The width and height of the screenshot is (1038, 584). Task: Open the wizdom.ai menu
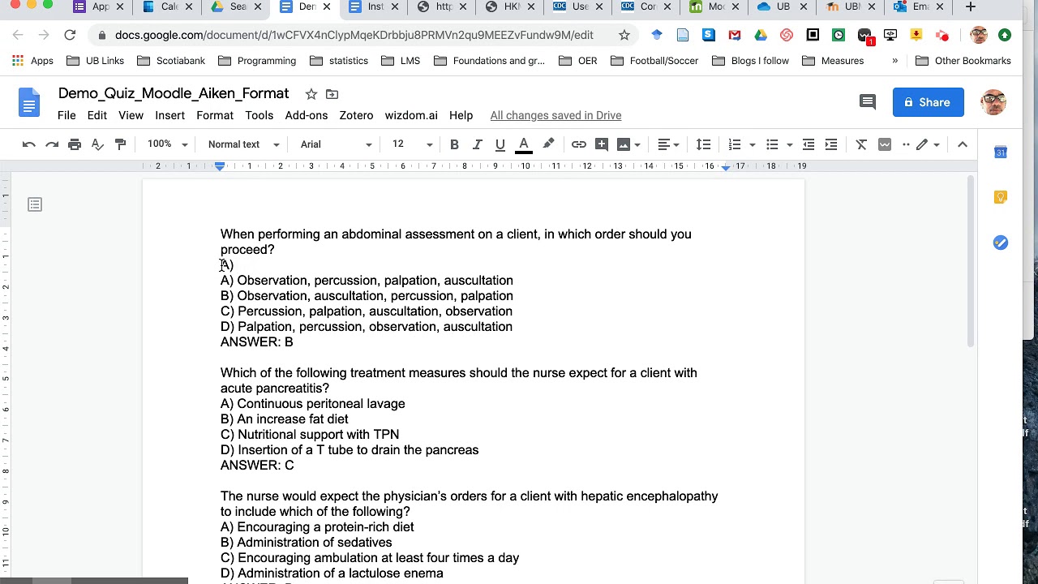point(411,115)
